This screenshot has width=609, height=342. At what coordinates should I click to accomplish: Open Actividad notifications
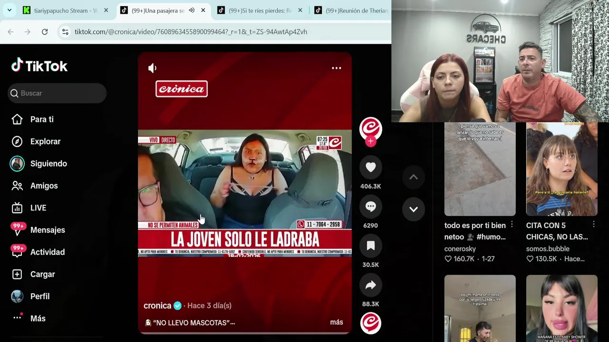[48, 252]
